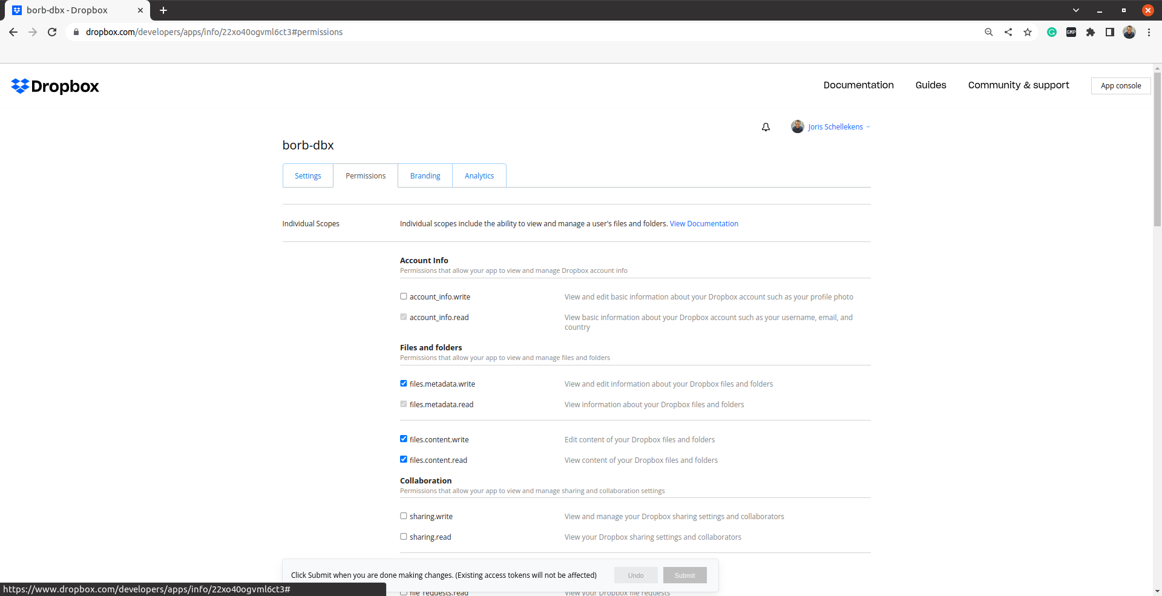Enable the sharing.read checkbox
Image resolution: width=1162 pixels, height=596 pixels.
404,537
